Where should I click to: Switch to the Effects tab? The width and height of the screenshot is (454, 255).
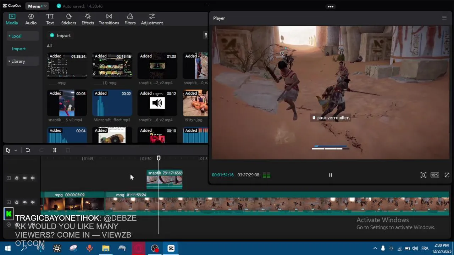tap(88, 19)
